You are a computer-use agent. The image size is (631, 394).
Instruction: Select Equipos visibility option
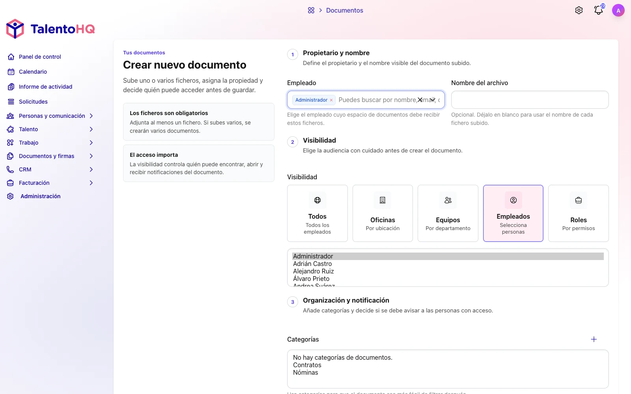448,213
